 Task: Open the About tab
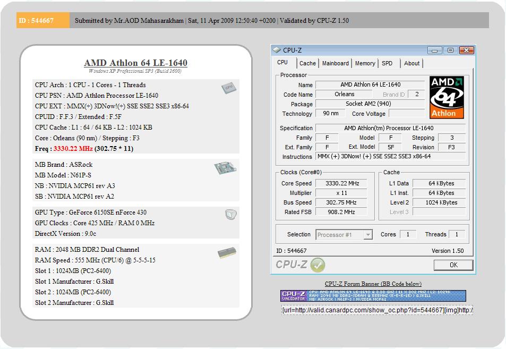(412, 63)
